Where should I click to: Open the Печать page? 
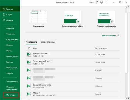pos(9,51)
